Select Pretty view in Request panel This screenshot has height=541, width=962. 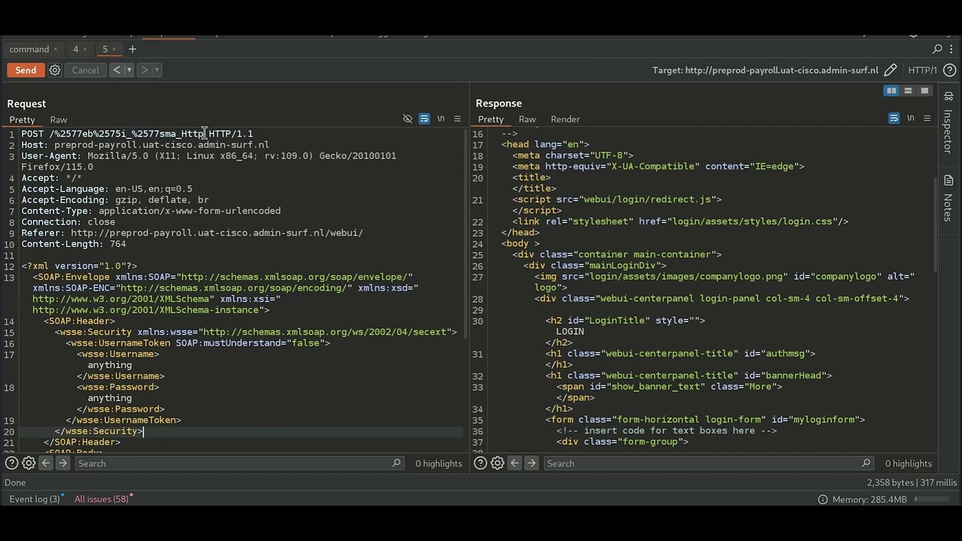click(x=22, y=119)
